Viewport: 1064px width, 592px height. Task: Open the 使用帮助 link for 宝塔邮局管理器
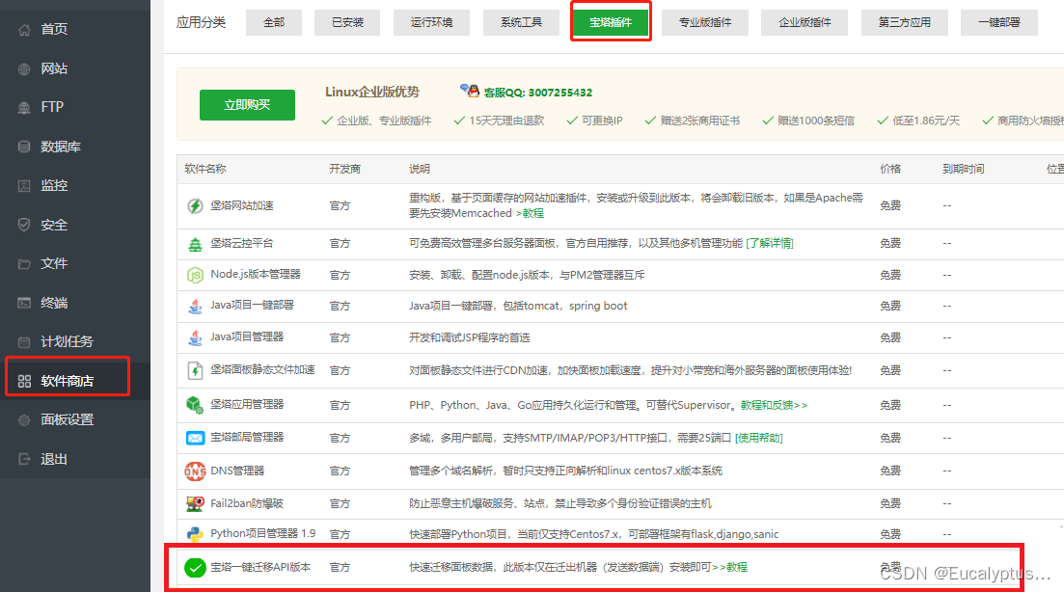[x=758, y=438]
